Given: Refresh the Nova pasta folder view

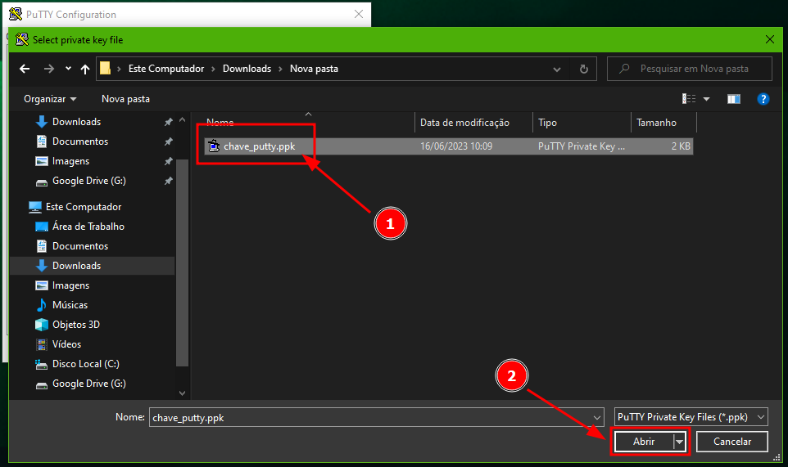Looking at the screenshot, I should [x=583, y=70].
